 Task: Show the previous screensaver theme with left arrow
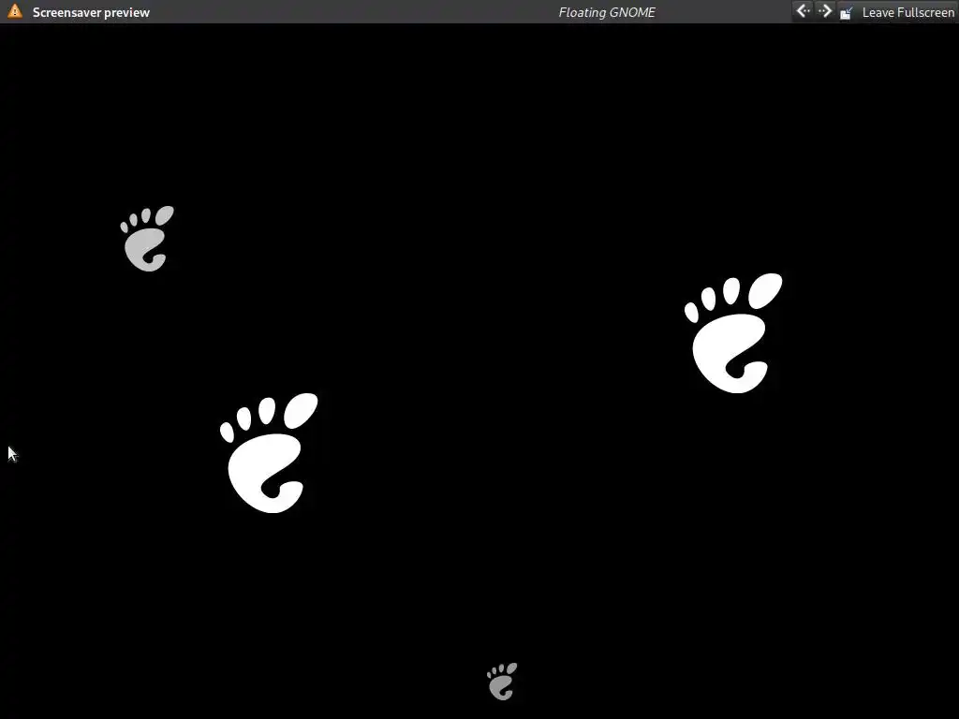pos(803,11)
